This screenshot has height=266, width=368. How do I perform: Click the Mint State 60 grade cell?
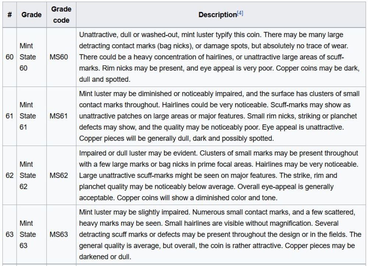tap(31, 57)
